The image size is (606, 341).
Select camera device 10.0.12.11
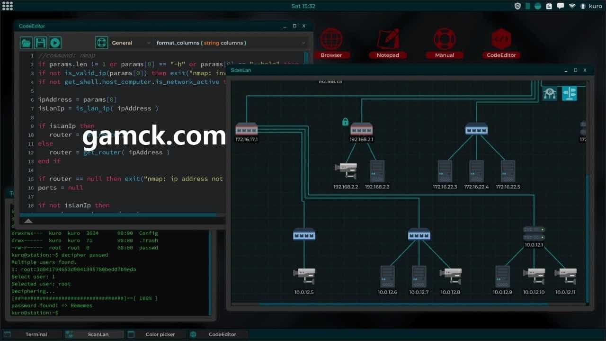coord(565,276)
